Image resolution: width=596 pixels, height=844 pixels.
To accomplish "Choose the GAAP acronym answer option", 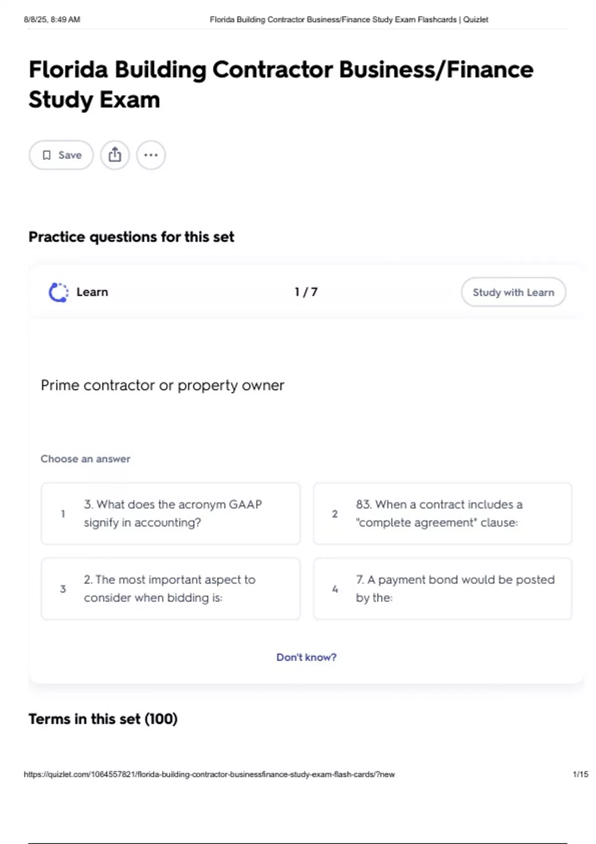I will [171, 513].
